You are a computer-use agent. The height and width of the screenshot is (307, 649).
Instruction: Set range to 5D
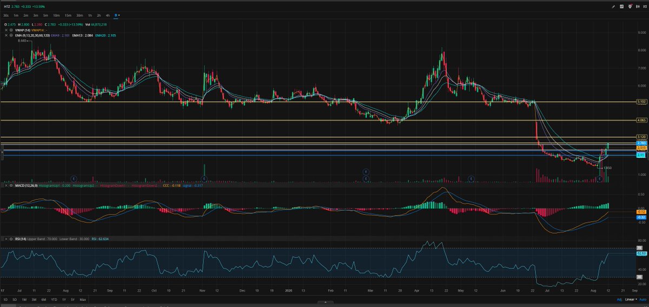pos(15,299)
